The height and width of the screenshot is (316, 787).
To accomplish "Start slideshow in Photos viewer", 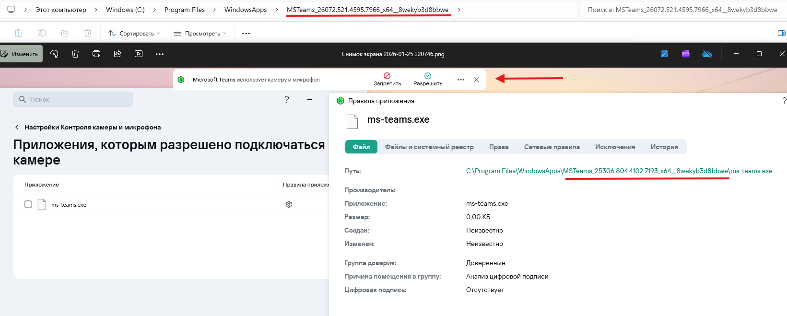I will (x=139, y=54).
